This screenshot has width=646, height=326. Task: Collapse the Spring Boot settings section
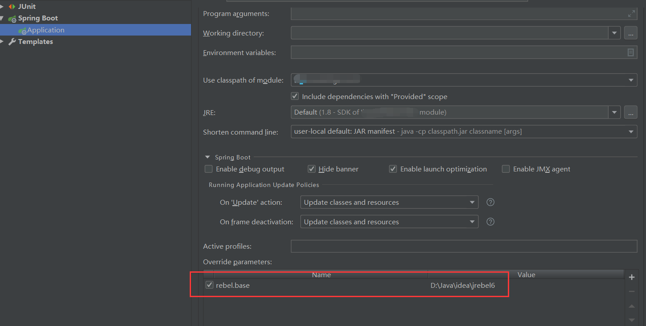(x=207, y=157)
